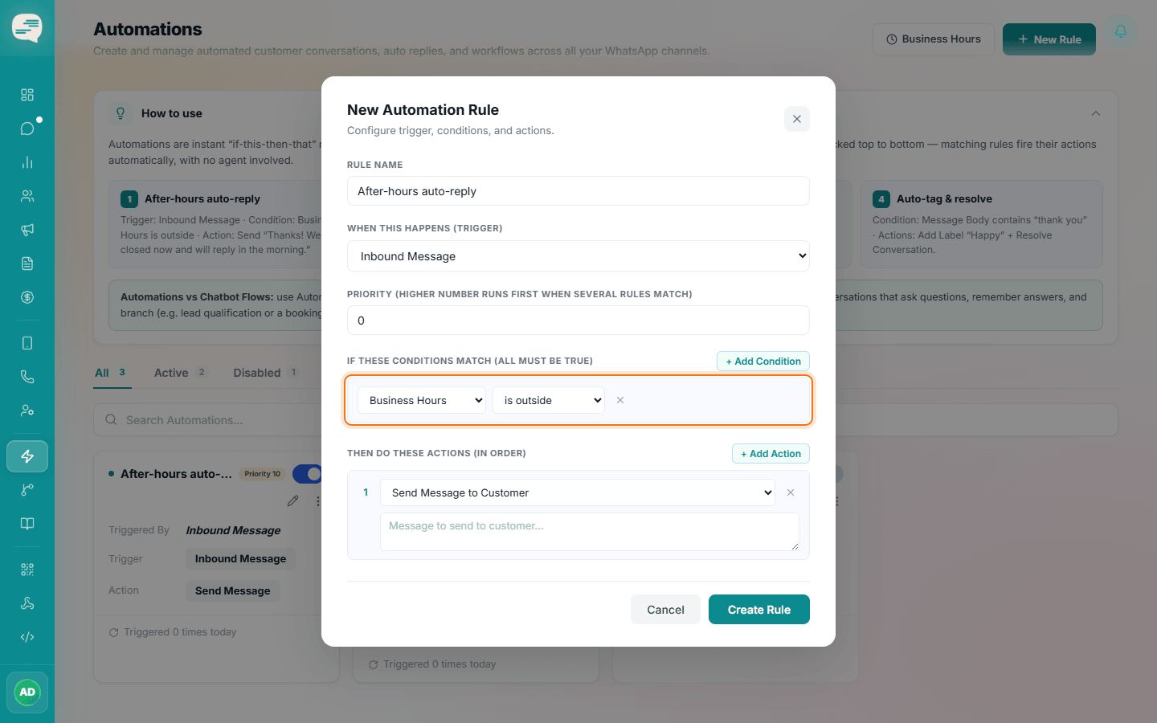1157x723 pixels.
Task: Open the knowledge base book sidebar icon
Action: (27, 524)
